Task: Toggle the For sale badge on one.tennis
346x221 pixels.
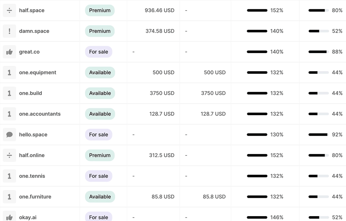Action: coord(98,176)
